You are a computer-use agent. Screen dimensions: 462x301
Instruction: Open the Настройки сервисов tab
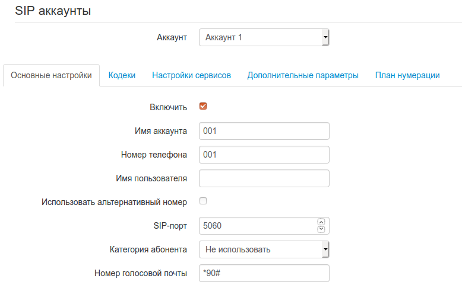[x=191, y=75]
